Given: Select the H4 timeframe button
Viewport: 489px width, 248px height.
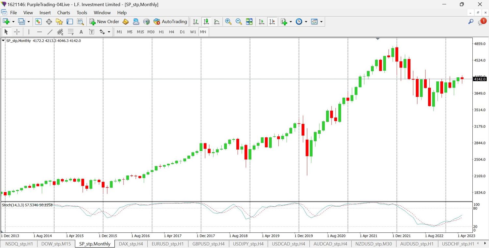Looking at the screenshot, I should click(172, 32).
